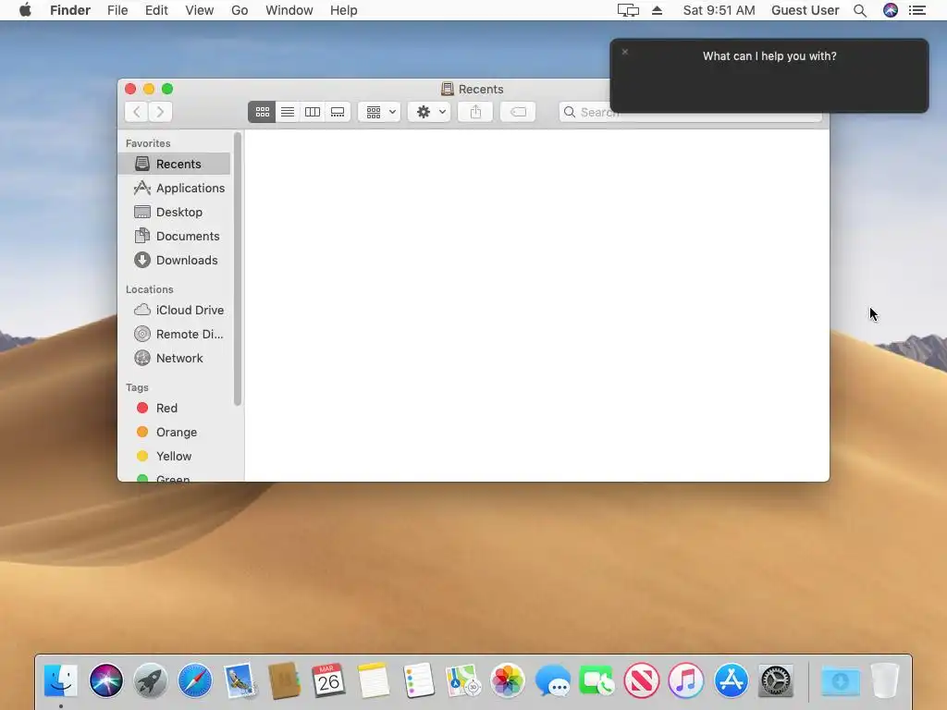
Task: Open the Trash from the Dock
Action: point(885,680)
